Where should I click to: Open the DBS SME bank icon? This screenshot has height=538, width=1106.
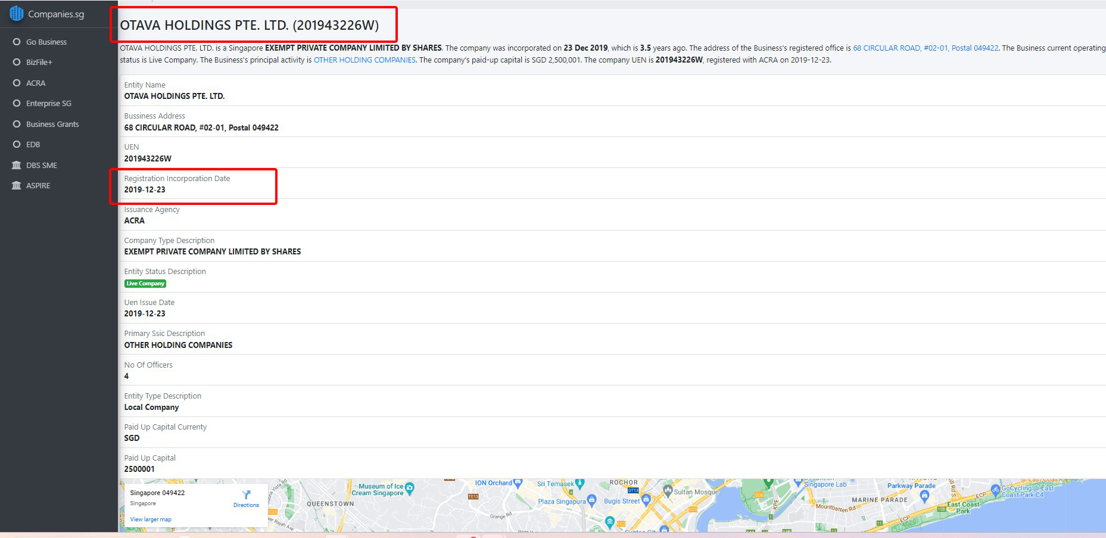pos(17,165)
